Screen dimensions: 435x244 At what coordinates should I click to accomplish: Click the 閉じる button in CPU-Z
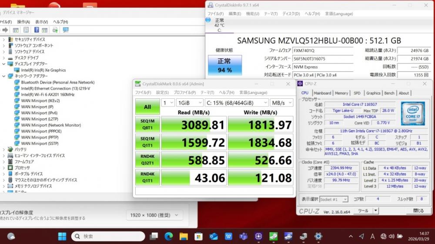click(418, 211)
